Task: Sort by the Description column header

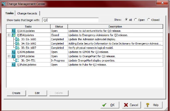Action: (x=115, y=26)
